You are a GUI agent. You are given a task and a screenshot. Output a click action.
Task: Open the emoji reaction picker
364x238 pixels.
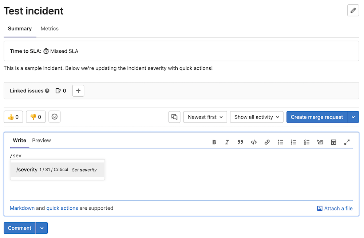54,117
